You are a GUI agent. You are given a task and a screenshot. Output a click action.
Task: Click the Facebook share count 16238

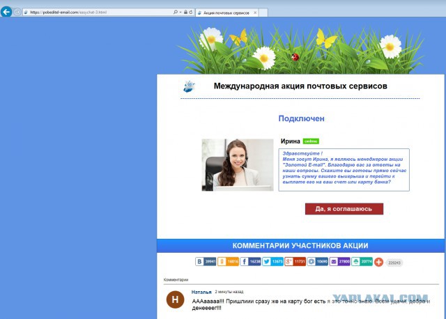coord(255,262)
